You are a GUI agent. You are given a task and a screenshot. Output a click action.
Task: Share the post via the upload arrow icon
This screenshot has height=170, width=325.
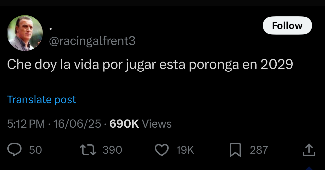(x=309, y=150)
